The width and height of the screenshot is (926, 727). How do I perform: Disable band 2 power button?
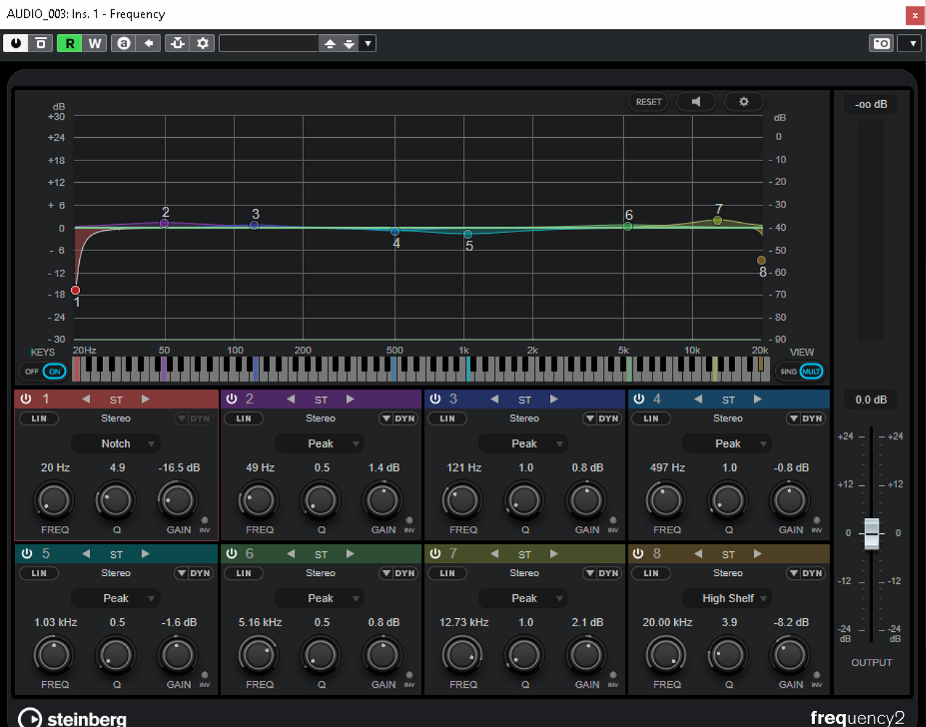point(231,399)
